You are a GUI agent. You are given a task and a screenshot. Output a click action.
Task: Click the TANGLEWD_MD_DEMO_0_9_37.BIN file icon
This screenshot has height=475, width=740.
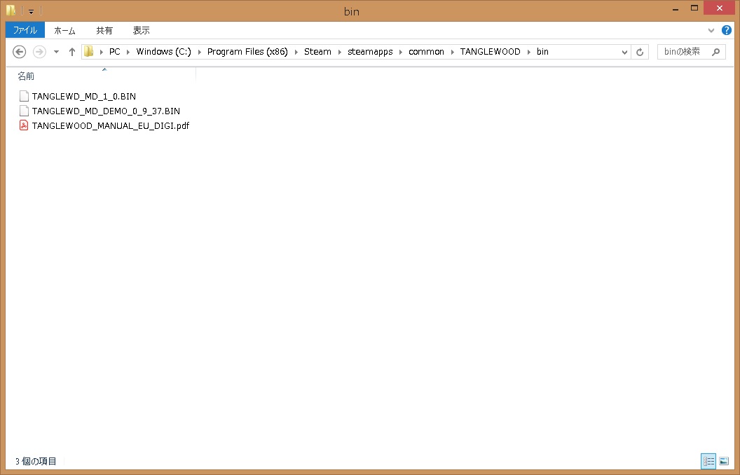(24, 111)
